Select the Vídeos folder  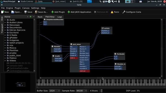pyautogui.click(x=13, y=60)
